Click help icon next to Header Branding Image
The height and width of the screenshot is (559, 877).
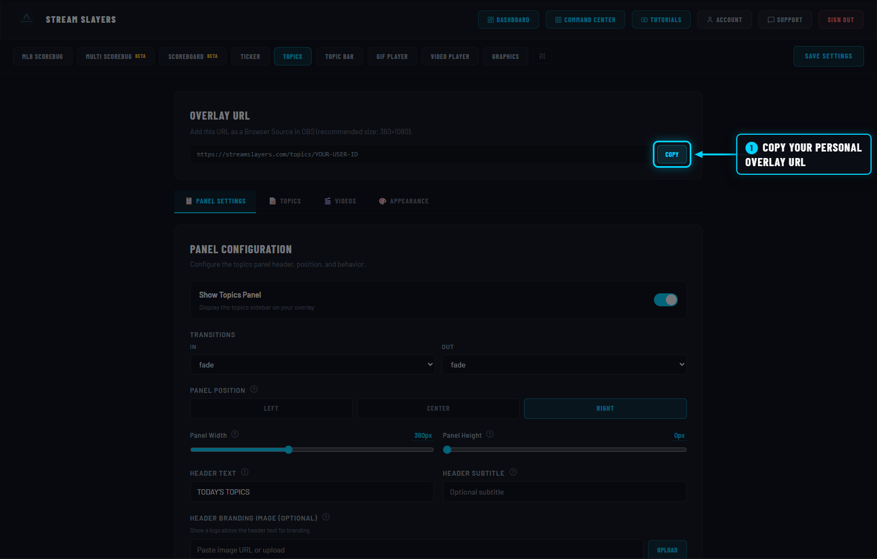326,517
